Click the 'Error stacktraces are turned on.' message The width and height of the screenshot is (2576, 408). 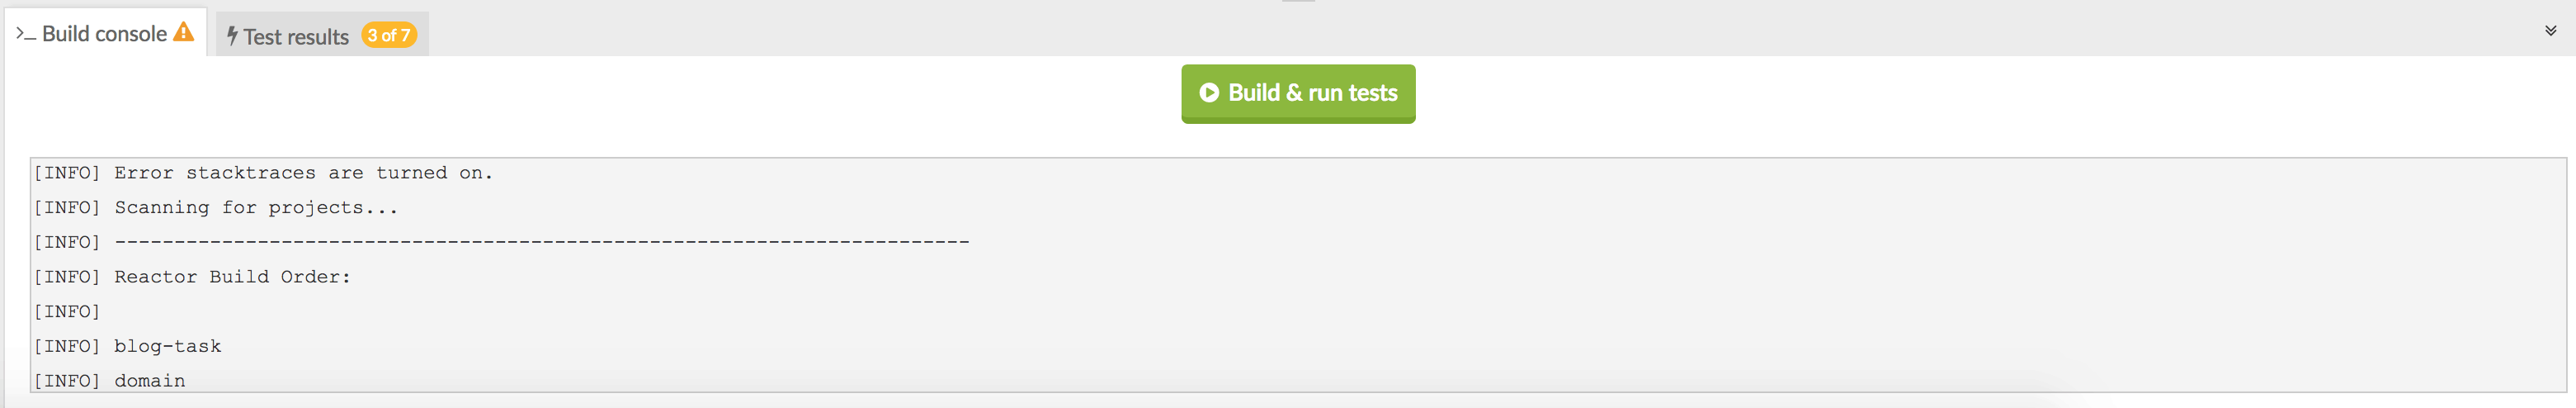303,173
